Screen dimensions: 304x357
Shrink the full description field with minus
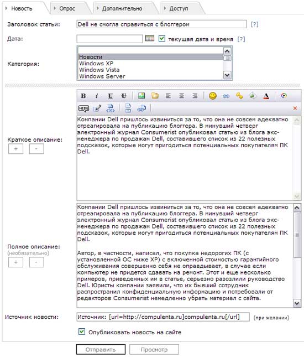(36, 262)
